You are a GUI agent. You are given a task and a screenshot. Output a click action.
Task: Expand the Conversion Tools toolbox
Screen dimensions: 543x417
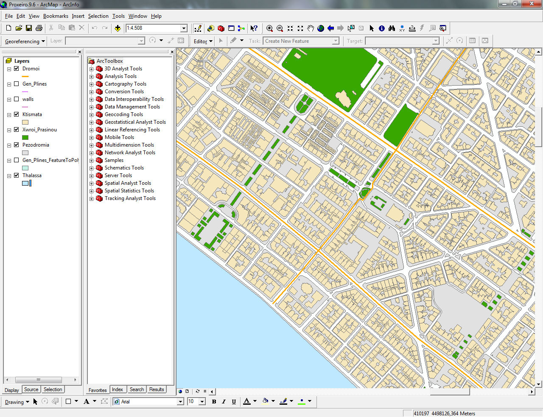tap(91, 92)
